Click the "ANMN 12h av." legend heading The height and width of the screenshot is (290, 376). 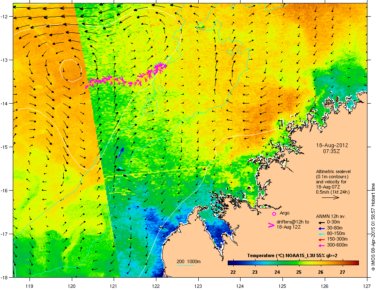(331, 217)
